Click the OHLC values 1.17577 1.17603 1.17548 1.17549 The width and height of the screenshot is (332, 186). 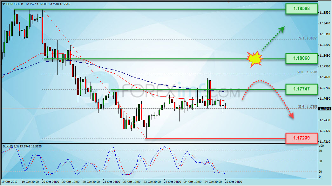click(48, 4)
